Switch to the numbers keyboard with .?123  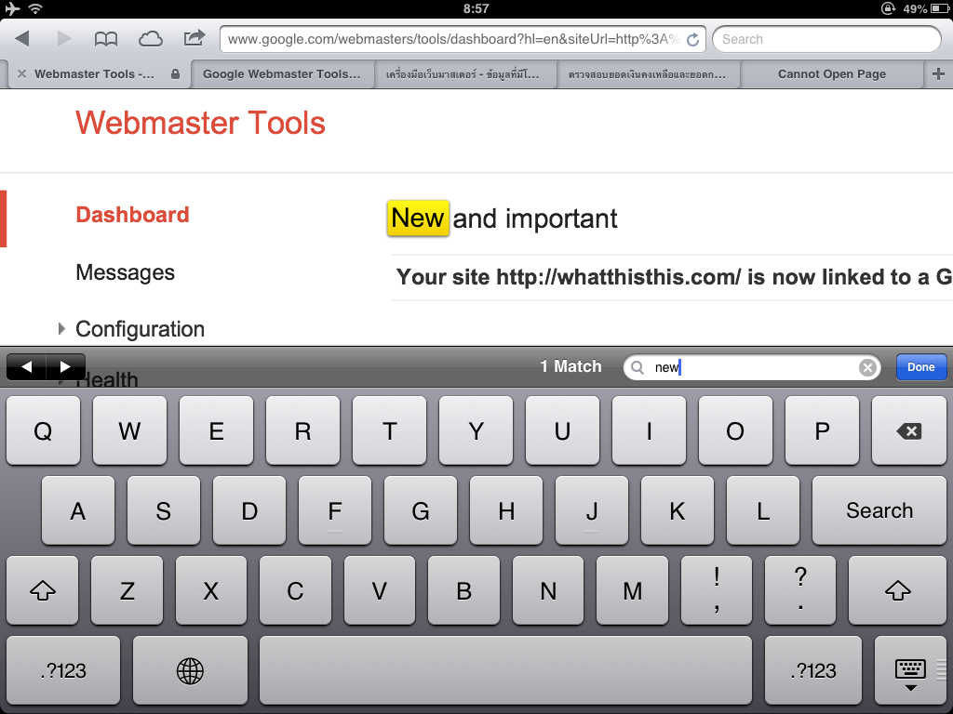coord(61,670)
